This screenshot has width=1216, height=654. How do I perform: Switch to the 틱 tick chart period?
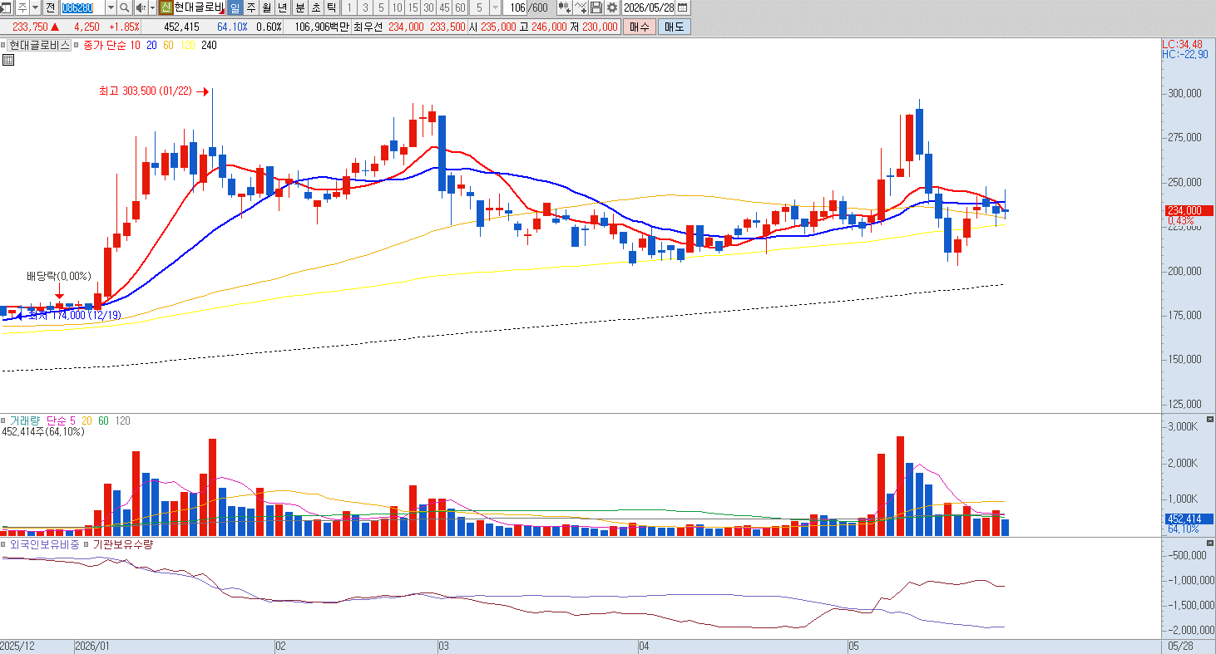[x=331, y=7]
